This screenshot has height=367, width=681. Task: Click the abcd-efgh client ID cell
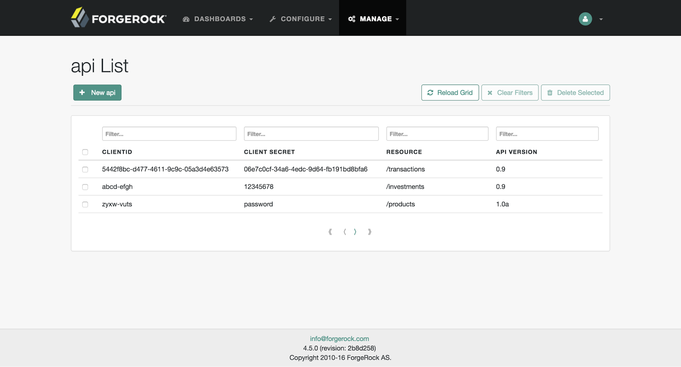point(117,187)
